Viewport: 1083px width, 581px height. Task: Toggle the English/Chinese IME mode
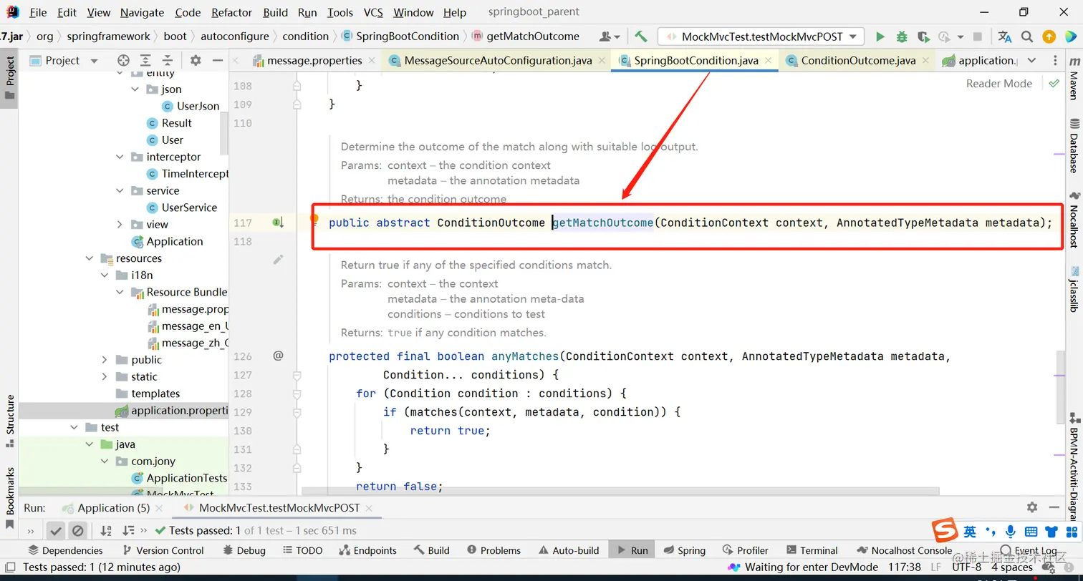coord(969,532)
